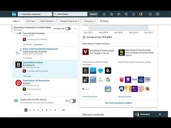The image size is (171, 128).
Task: Click the Baruch school logo
Action: [134, 79]
